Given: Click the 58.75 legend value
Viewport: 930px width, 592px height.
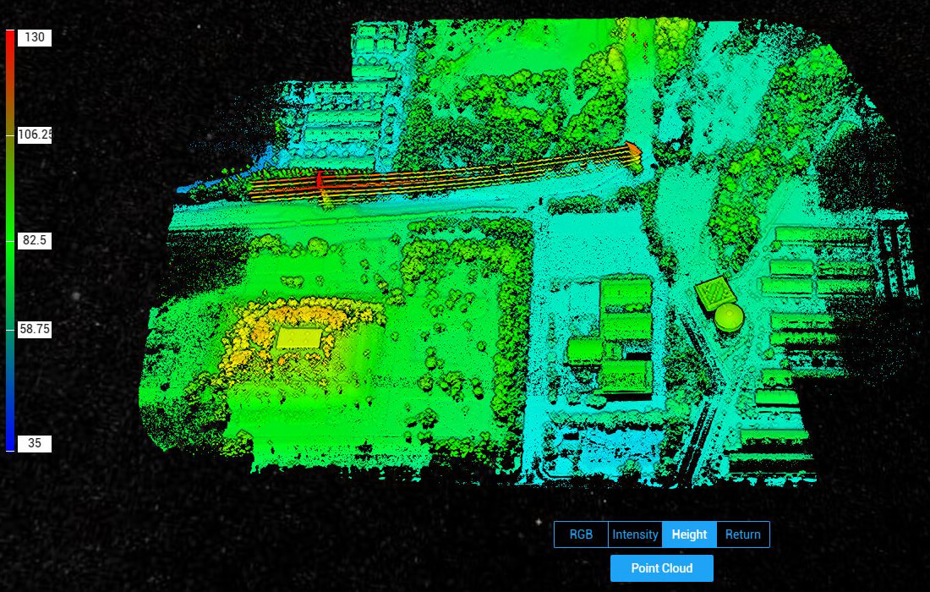Looking at the screenshot, I should point(35,329).
